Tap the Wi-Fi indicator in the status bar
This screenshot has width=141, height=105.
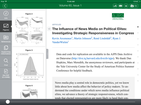(x=6, y=1)
